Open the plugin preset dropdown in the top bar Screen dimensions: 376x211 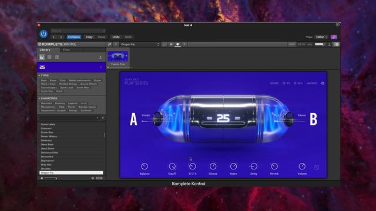click(78, 30)
